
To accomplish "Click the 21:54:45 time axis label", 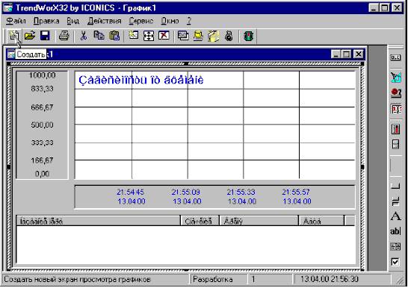I will pos(130,192).
